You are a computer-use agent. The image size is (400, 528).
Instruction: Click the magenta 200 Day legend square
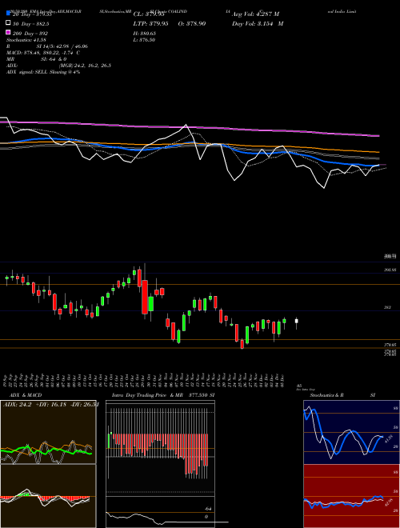tap(9, 32)
